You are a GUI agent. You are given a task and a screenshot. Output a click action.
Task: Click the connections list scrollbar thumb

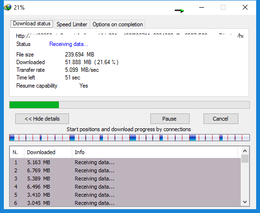pos(245,159)
